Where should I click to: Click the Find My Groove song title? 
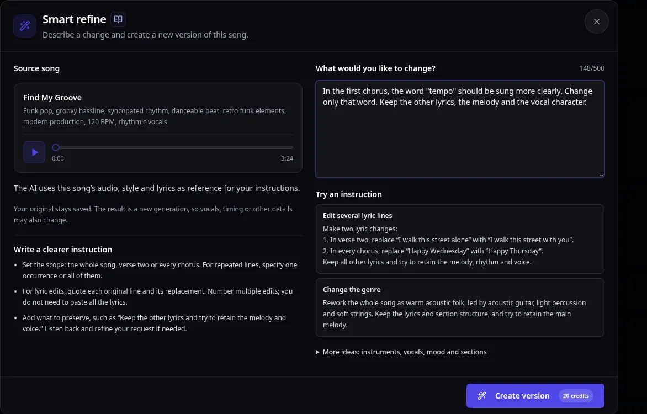(x=52, y=98)
